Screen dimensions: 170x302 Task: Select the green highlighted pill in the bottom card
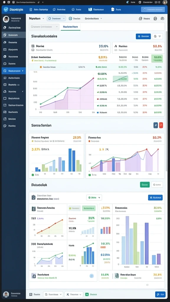(89, 208)
